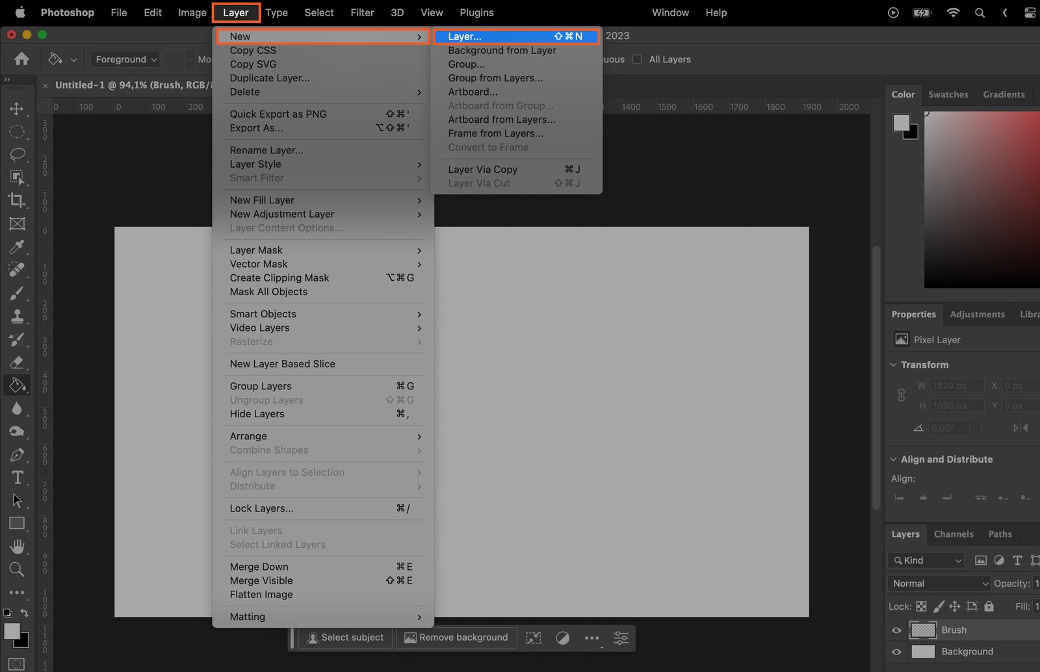
Task: Click the Select subject button
Action: [x=345, y=638]
